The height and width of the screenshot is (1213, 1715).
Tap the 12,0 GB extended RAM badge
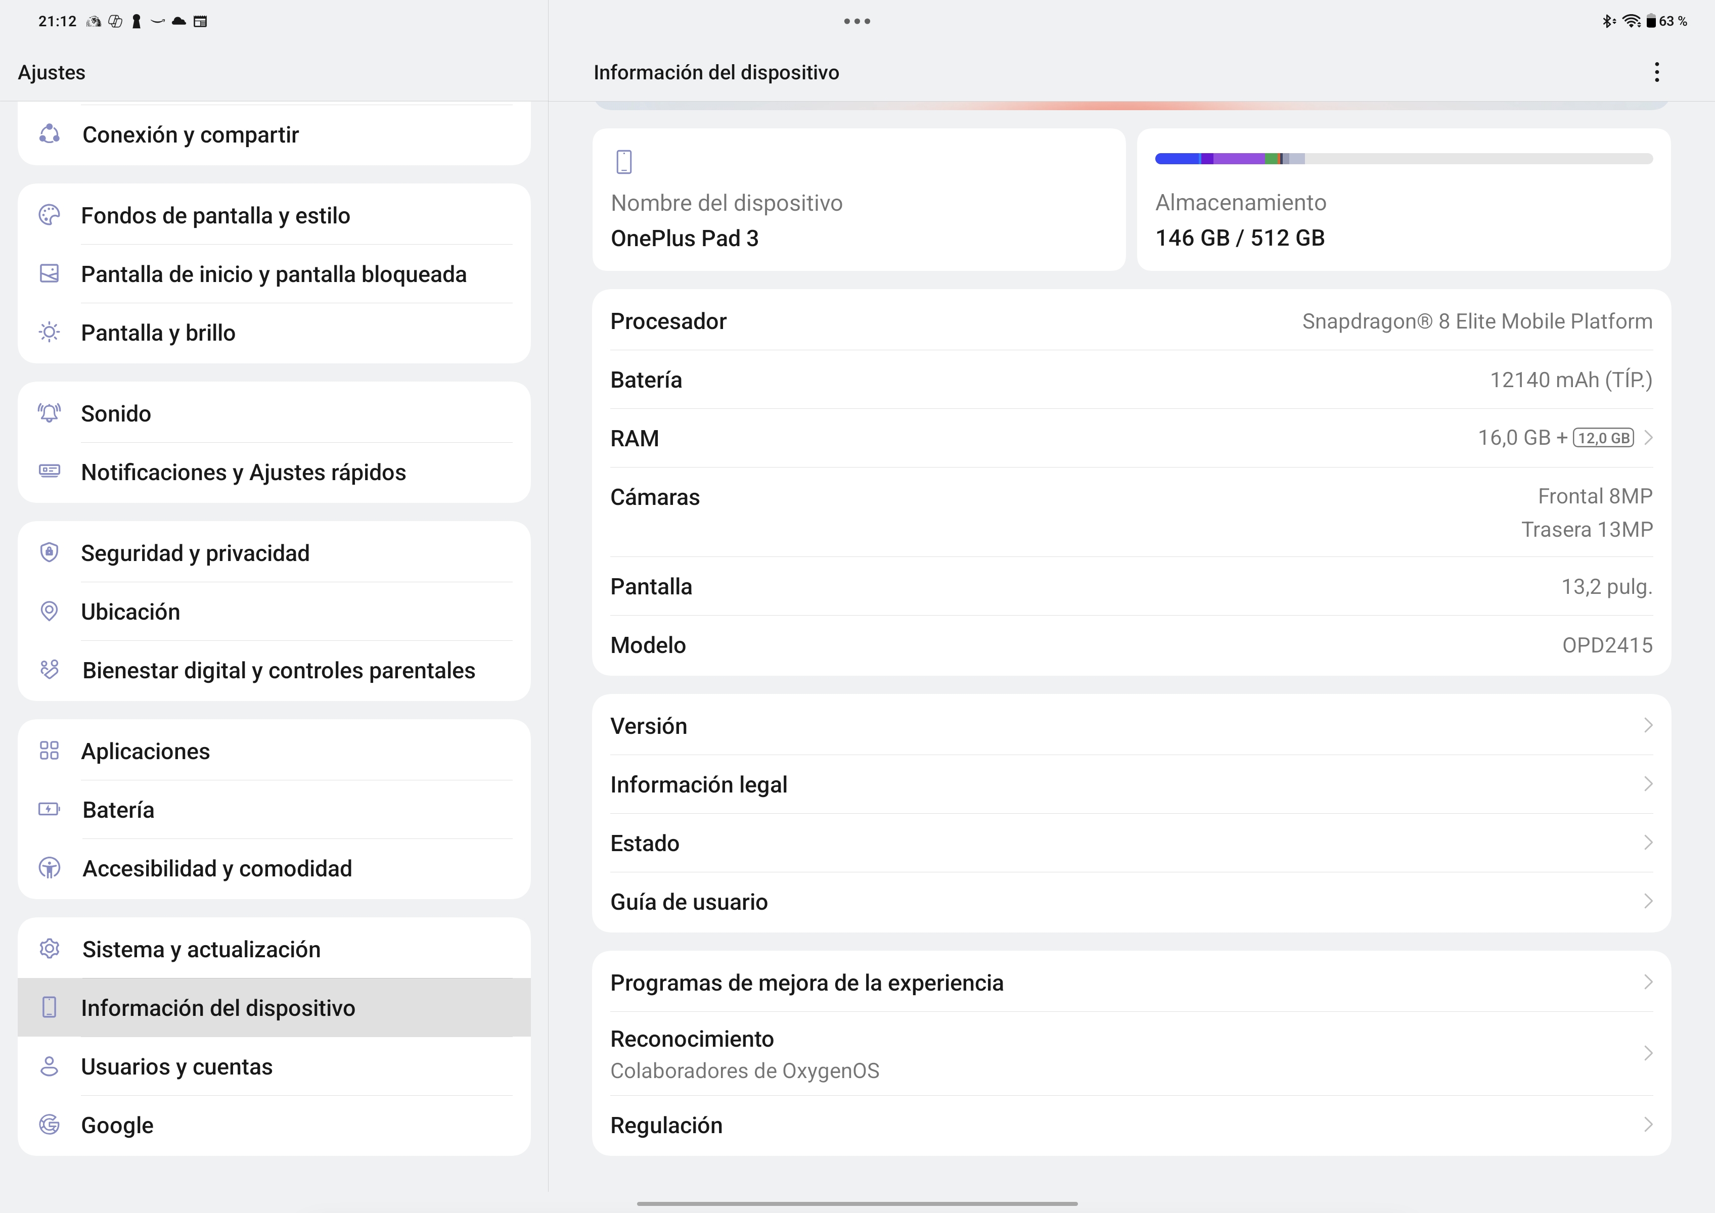tap(1604, 438)
